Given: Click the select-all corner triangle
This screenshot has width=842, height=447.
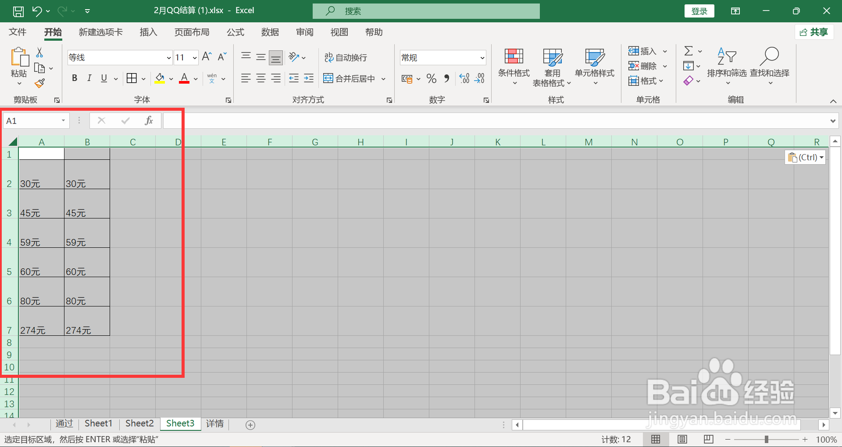Looking at the screenshot, I should tap(13, 141).
